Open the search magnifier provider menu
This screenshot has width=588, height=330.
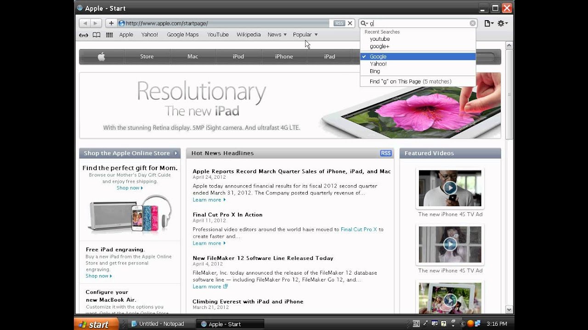[x=364, y=23]
